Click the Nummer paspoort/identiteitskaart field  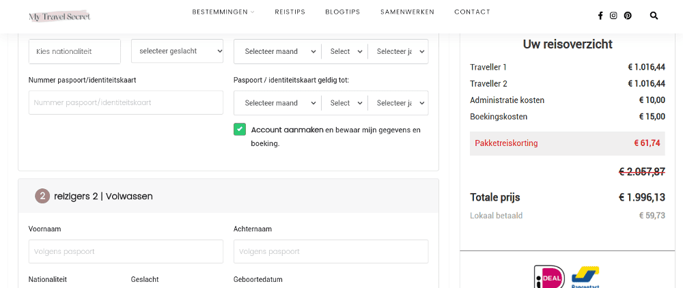coord(126,103)
